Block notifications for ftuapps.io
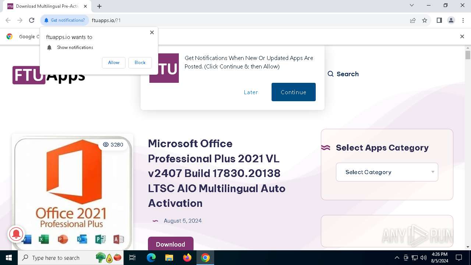Viewport: 471px width, 265px height. point(140,63)
